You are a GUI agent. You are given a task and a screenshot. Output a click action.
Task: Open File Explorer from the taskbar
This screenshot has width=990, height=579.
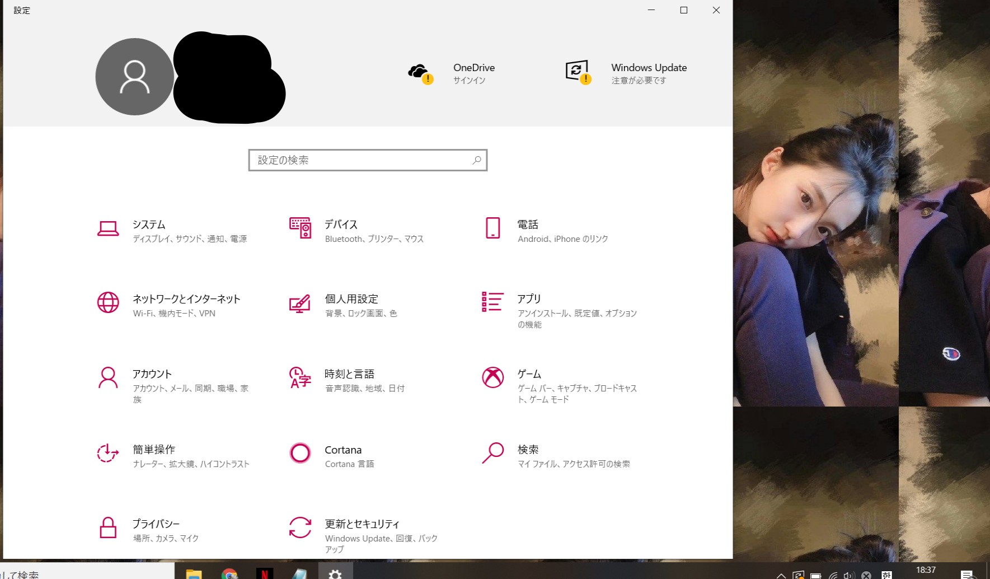[x=194, y=574]
